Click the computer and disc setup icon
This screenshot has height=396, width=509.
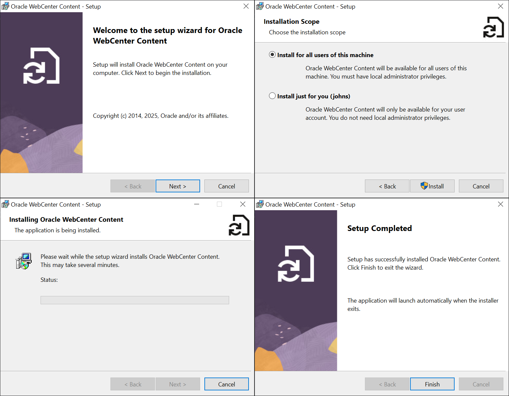tap(23, 261)
